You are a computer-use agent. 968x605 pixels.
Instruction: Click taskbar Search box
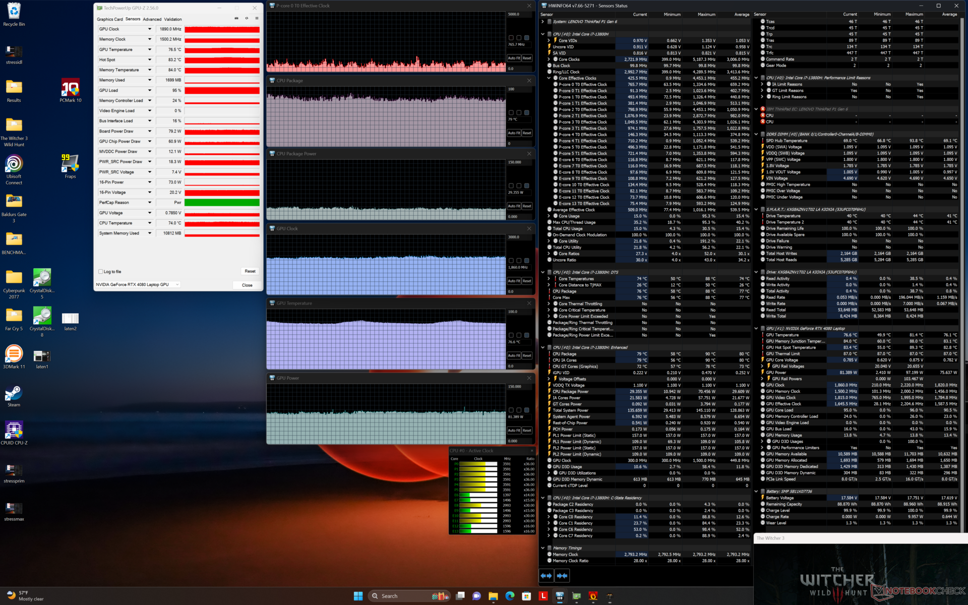click(x=409, y=596)
